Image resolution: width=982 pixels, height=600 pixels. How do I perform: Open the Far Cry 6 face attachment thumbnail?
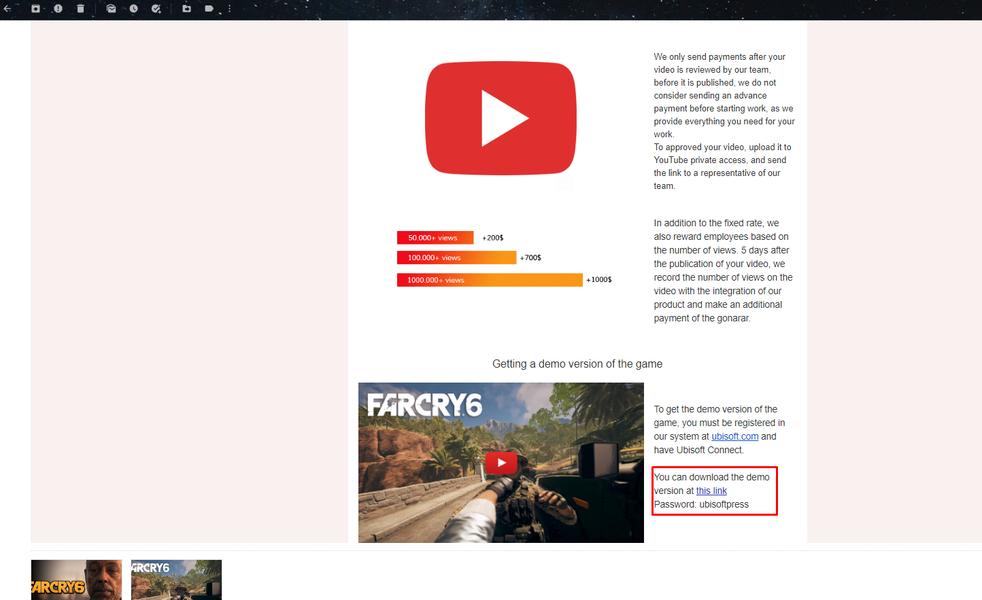76,580
